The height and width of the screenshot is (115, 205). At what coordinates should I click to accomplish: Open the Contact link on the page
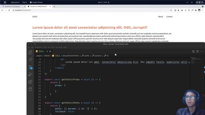[x=169, y=17]
